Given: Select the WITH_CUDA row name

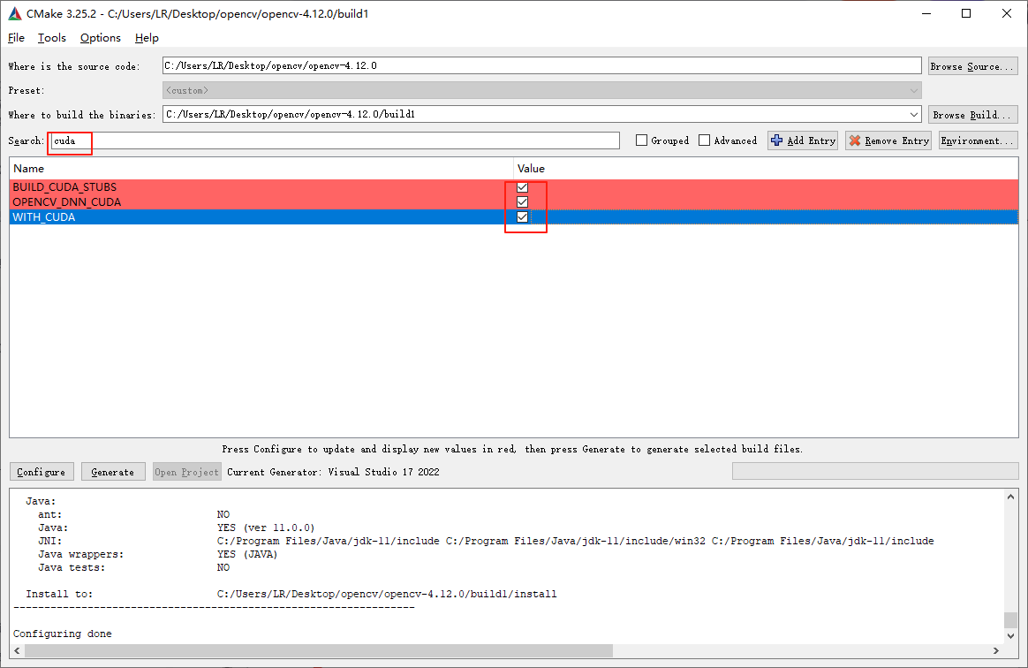Looking at the screenshot, I should pos(44,217).
